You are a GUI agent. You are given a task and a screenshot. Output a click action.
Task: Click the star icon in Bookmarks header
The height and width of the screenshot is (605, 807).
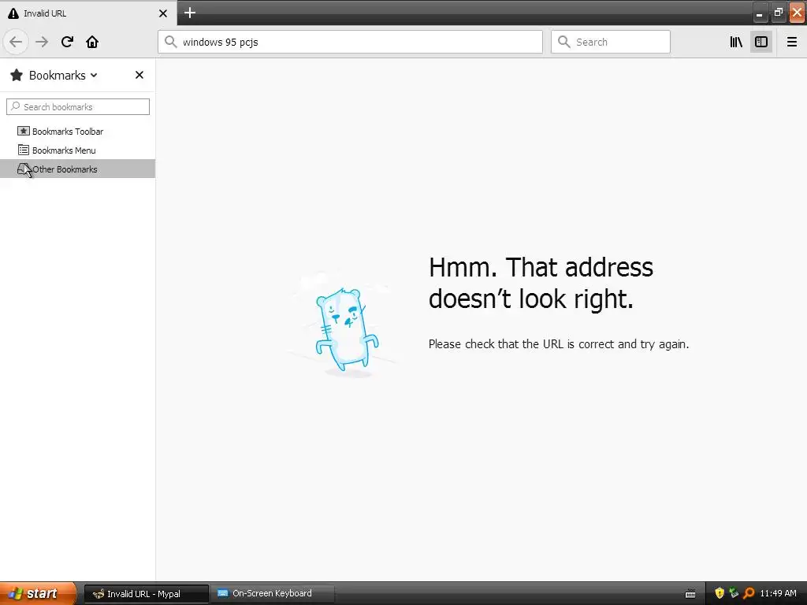[17, 75]
